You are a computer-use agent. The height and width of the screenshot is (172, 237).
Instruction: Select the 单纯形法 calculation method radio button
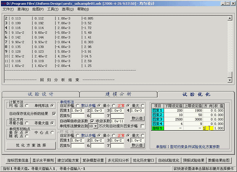tap(52, 105)
